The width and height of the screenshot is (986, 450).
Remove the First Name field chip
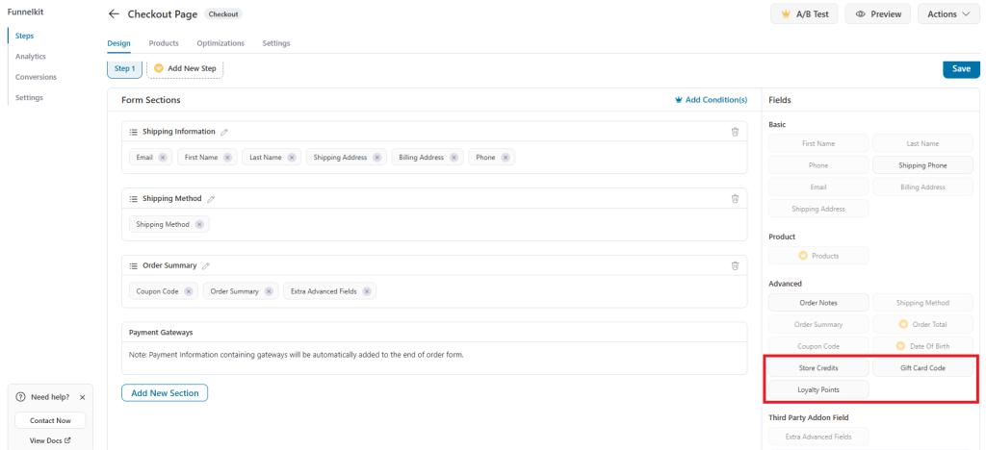tap(227, 158)
